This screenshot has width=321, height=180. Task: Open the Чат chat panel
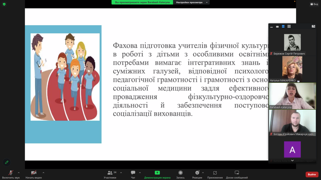pos(133,174)
